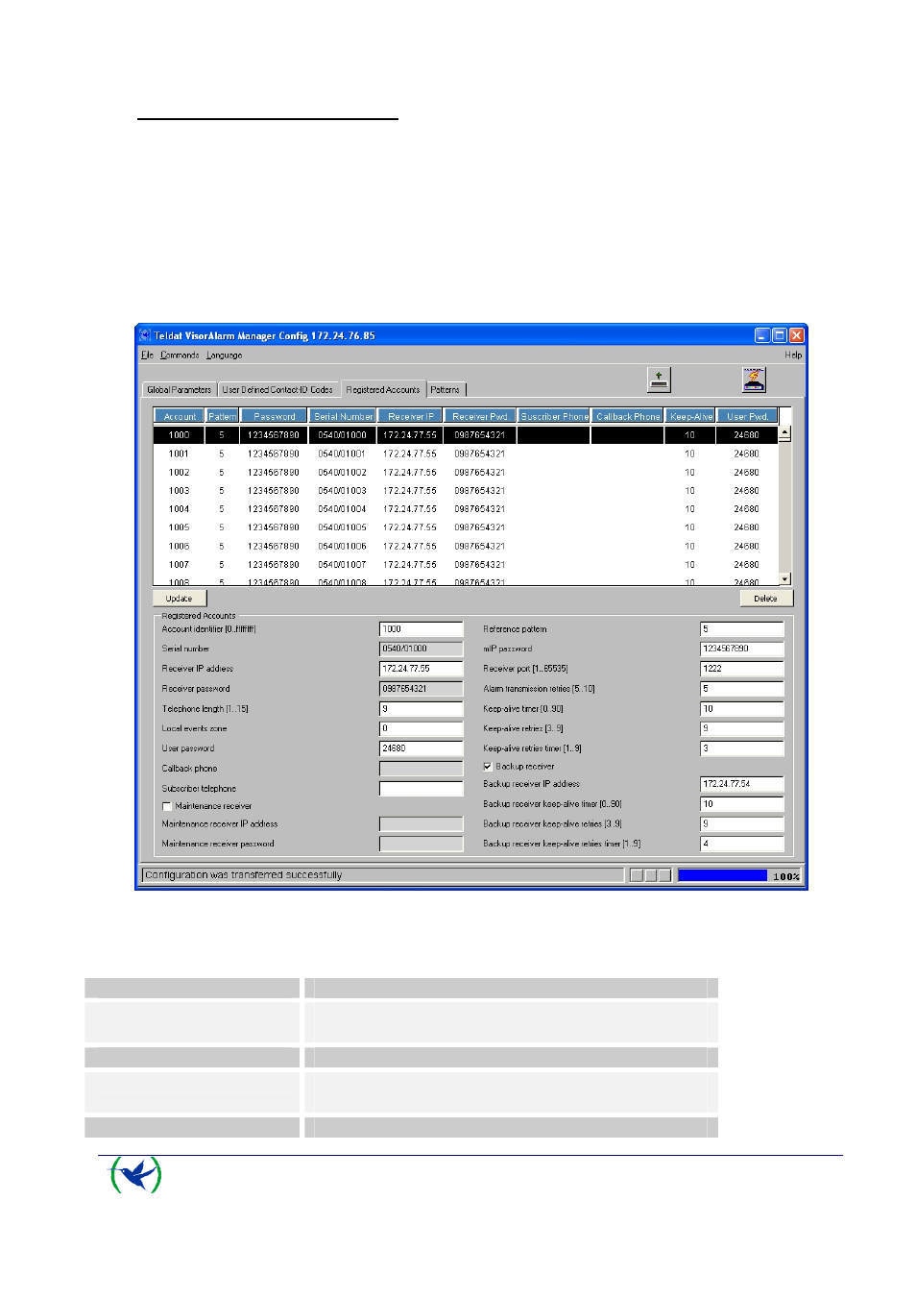Click the Backup receiver IP address field
This screenshot has height=1299, width=916.
pyautogui.click(x=742, y=784)
